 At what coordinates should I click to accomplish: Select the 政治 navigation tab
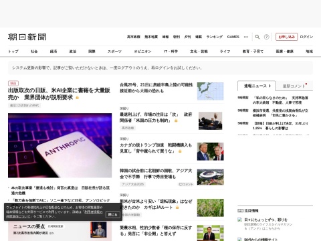coord(73,52)
